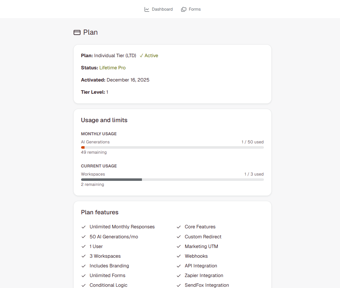Click the Dashboard chart icon
Image resolution: width=340 pixels, height=288 pixels.
coord(147,9)
